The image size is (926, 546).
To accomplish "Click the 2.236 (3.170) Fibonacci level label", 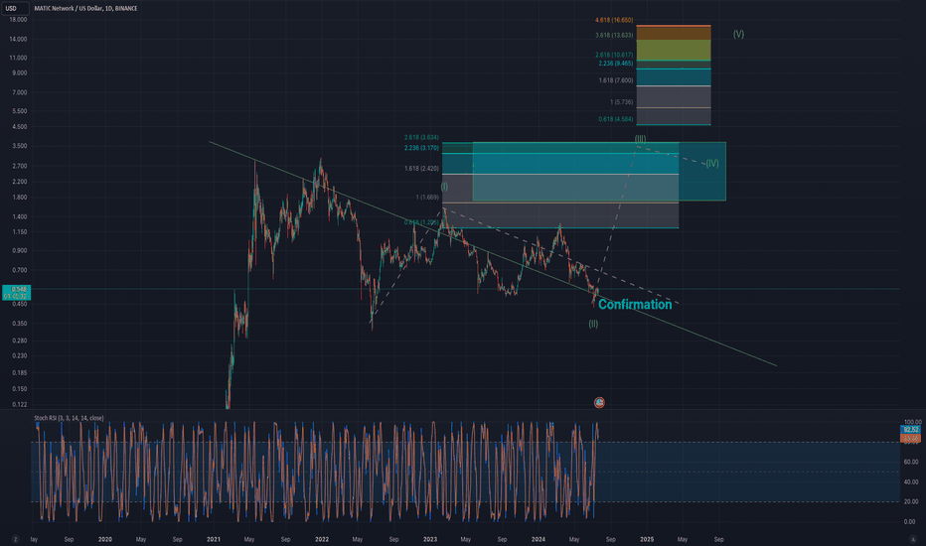I will click(421, 148).
